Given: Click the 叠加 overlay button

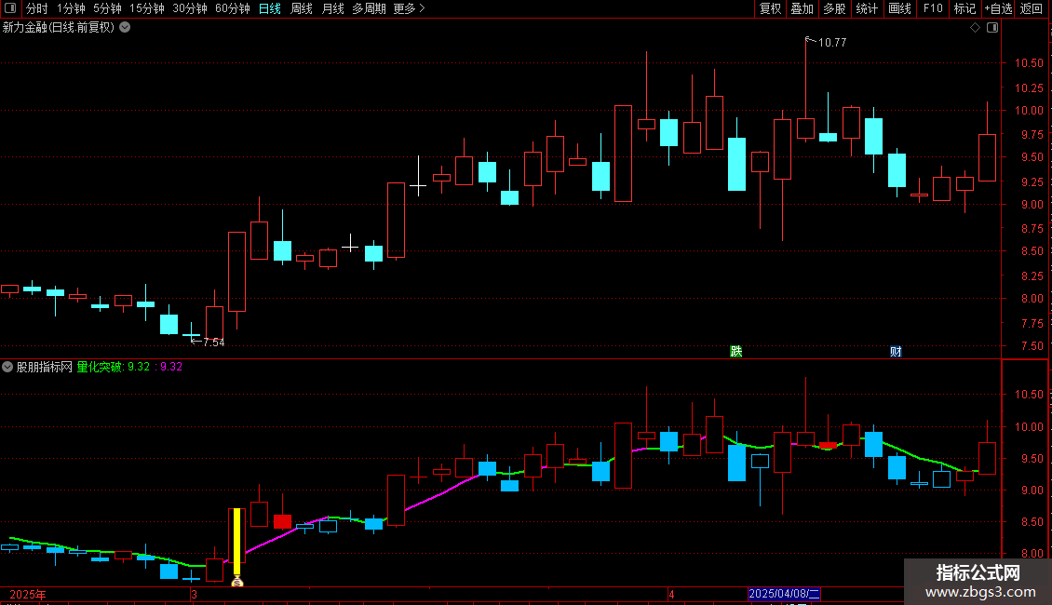Looking at the screenshot, I should click(x=802, y=8).
